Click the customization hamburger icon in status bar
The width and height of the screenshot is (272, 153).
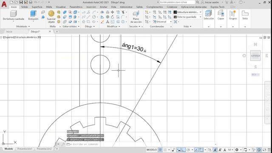click(x=269, y=150)
